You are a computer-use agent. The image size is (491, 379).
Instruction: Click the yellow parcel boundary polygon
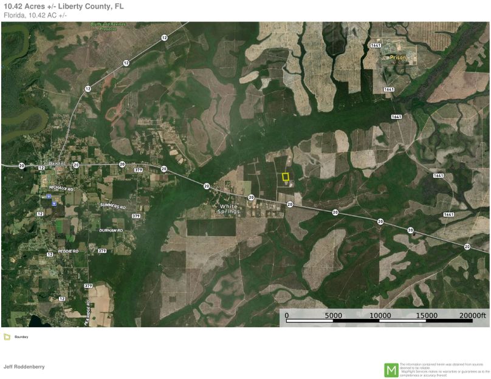coord(286,177)
